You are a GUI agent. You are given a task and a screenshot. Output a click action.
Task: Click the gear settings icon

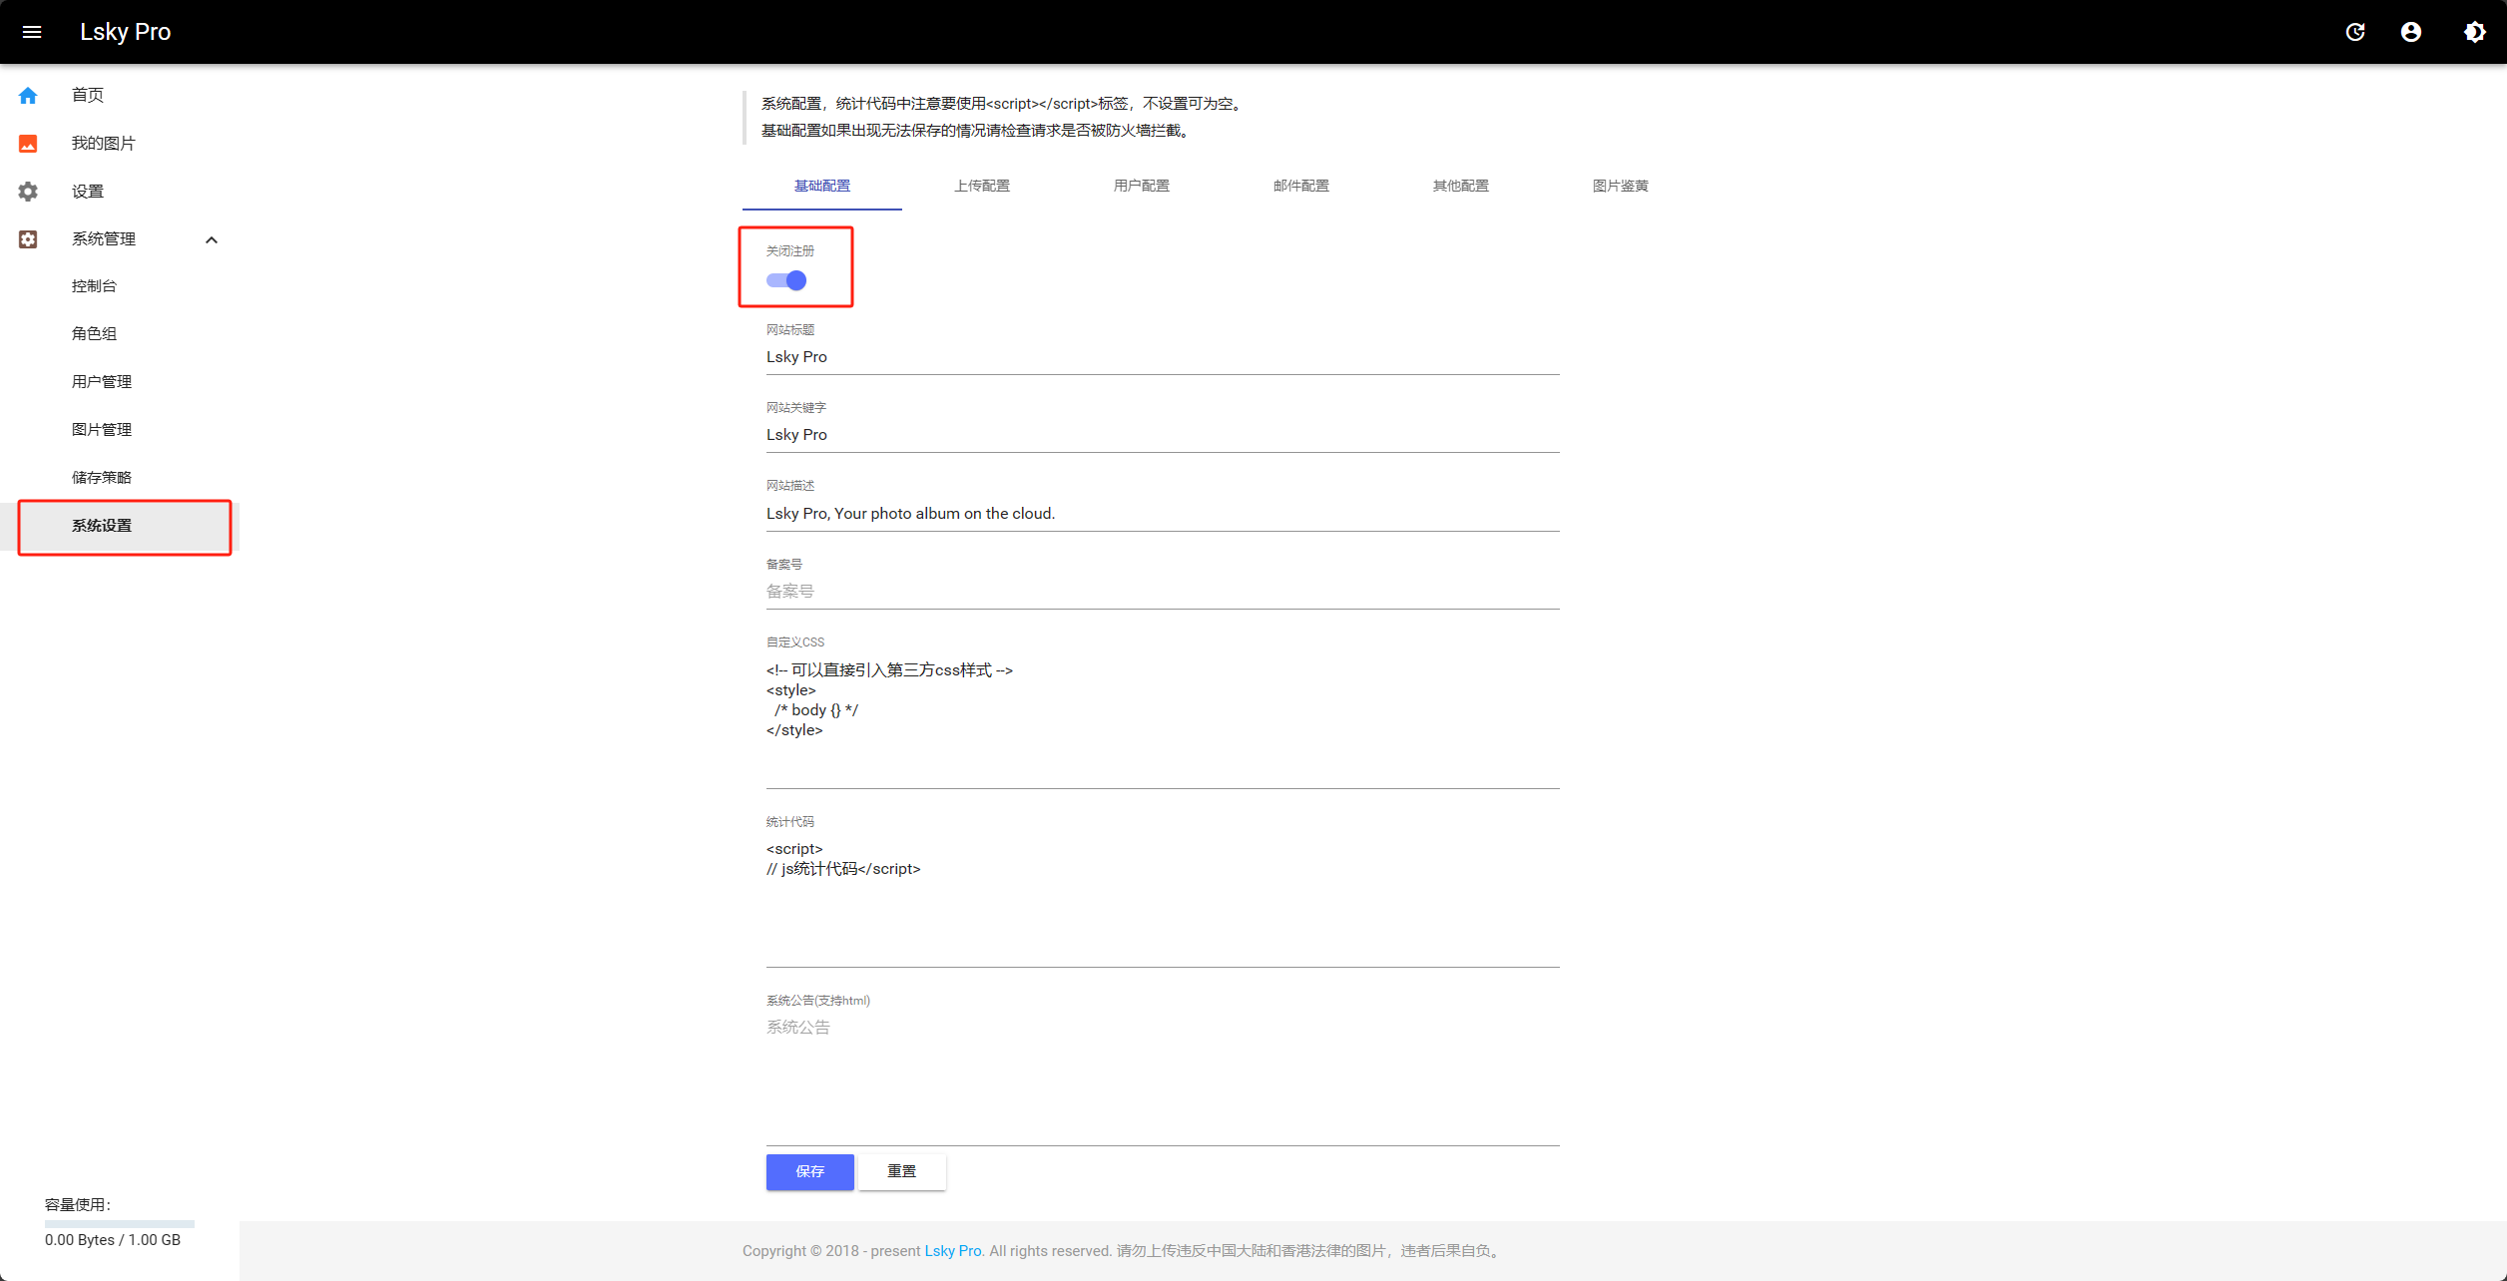(28, 192)
